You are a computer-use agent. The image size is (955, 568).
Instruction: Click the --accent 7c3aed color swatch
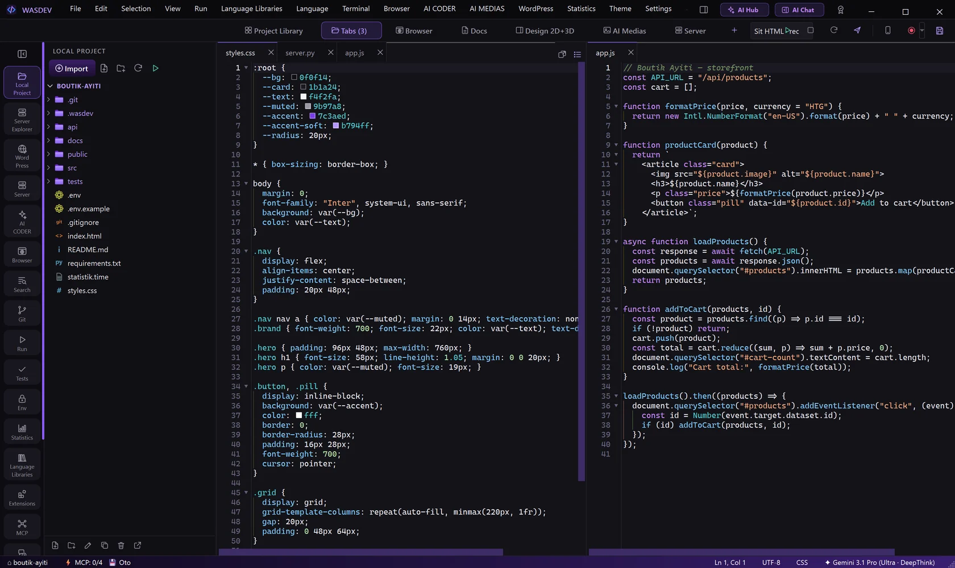click(x=312, y=116)
